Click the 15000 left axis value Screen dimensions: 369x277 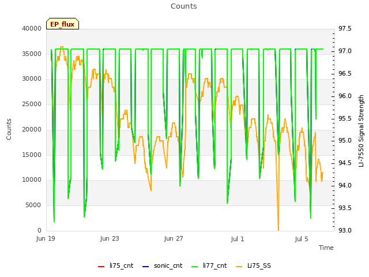coord(32,155)
